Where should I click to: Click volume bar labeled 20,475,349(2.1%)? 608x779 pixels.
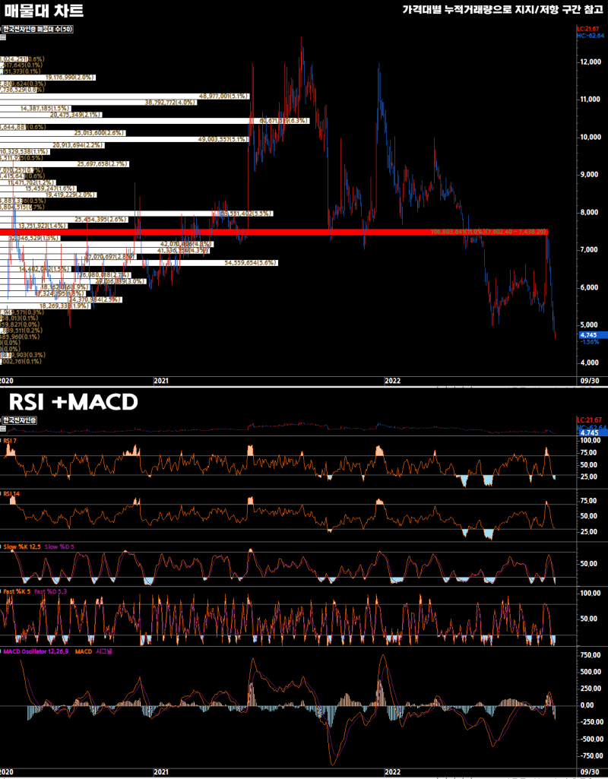click(51, 115)
